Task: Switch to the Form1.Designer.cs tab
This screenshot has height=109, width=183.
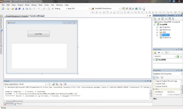Action: (x=13, y=16)
